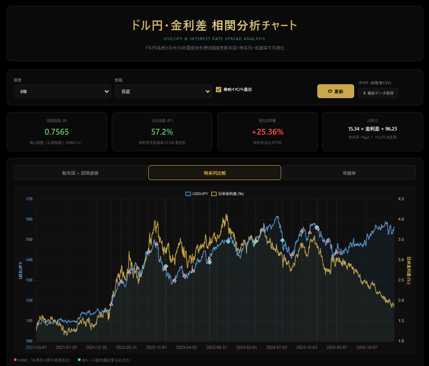429x366 pixels.
Task: Click BOJ diamond marker above 2024-07-02 label
Action: pos(283,240)
